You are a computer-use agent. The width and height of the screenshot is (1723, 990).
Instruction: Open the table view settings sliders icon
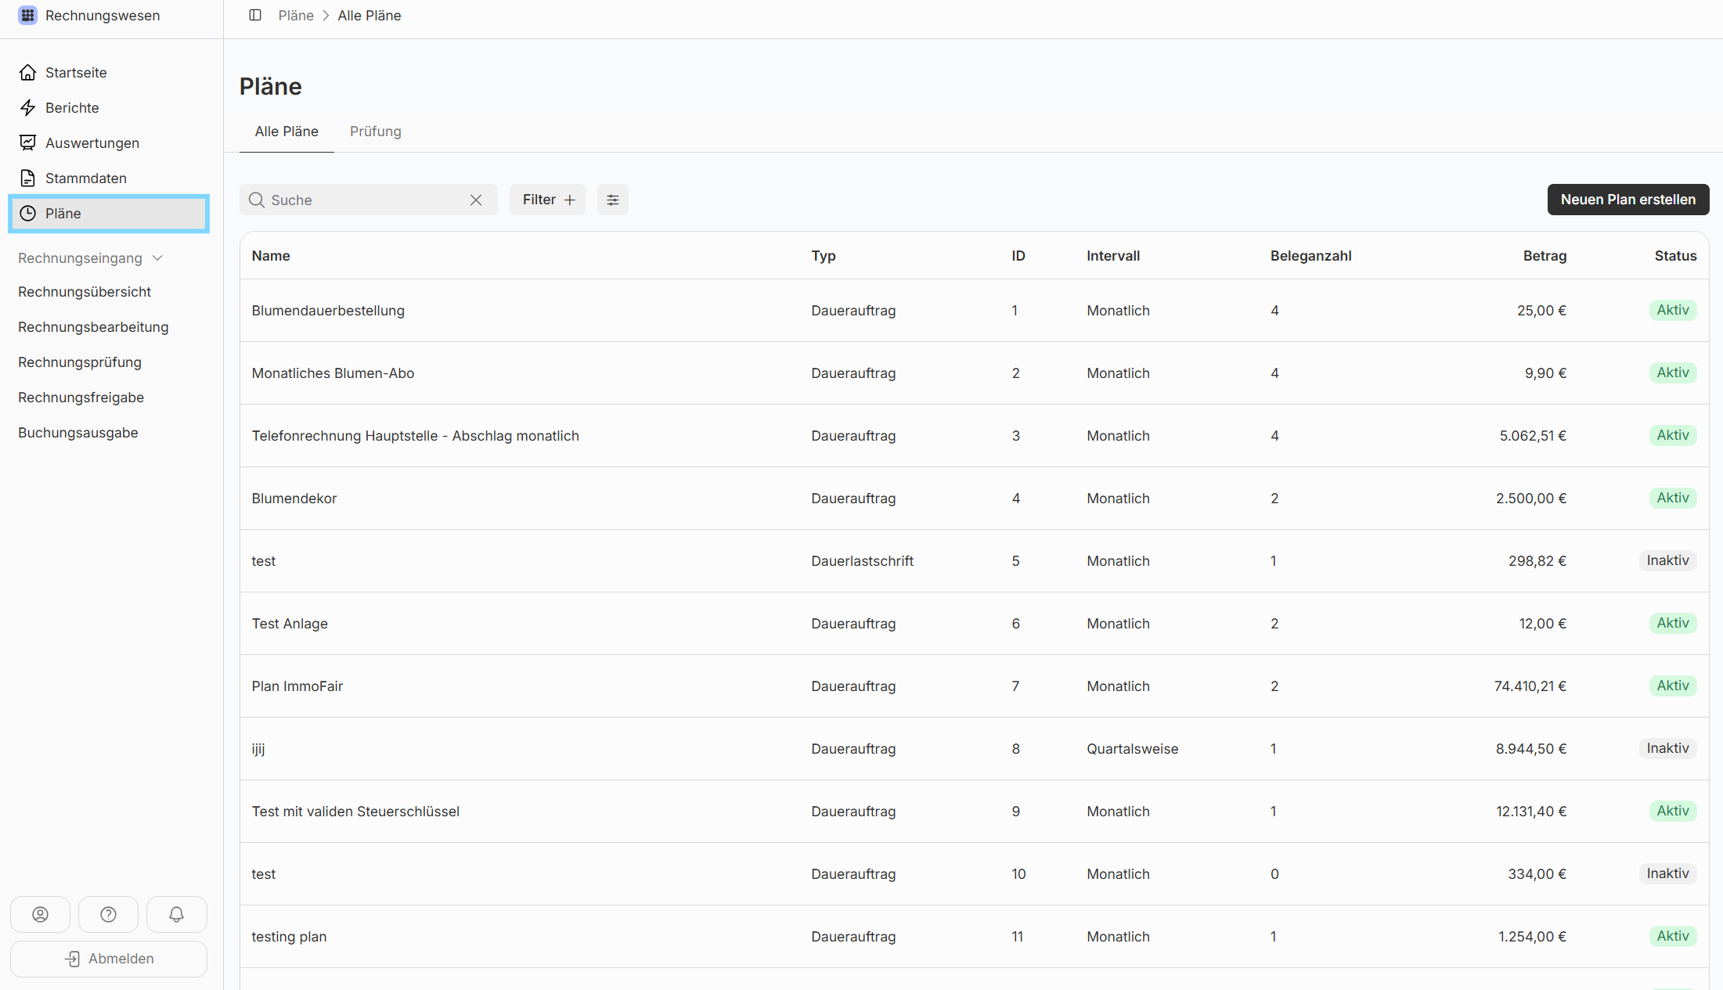pos(612,200)
